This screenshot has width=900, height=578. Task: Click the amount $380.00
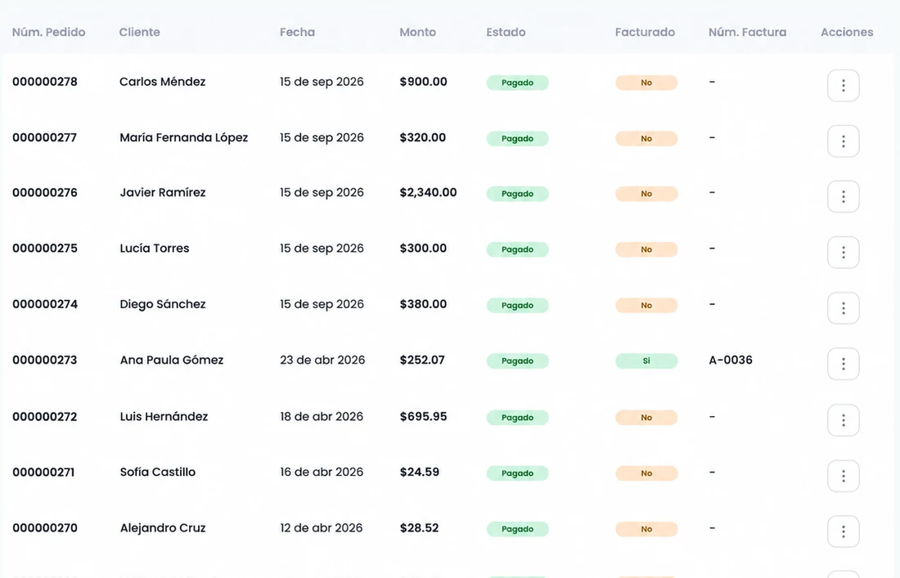coord(423,304)
